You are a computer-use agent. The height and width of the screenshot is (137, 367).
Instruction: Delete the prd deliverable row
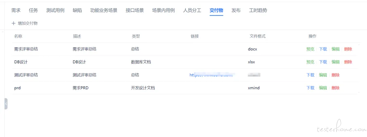tap(335, 88)
